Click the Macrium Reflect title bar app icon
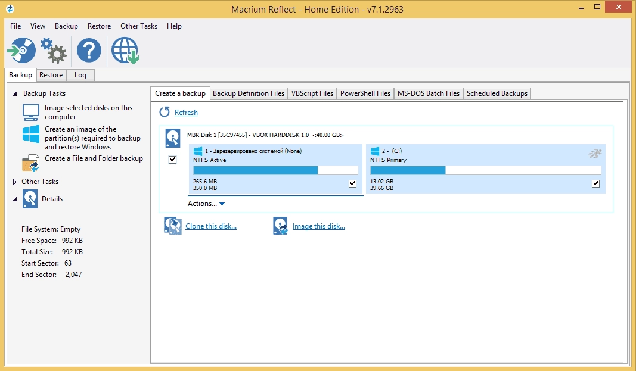The height and width of the screenshot is (371, 636). click(x=10, y=8)
